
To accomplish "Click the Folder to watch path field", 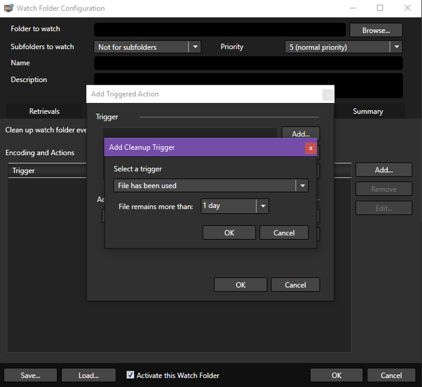I will pos(220,30).
